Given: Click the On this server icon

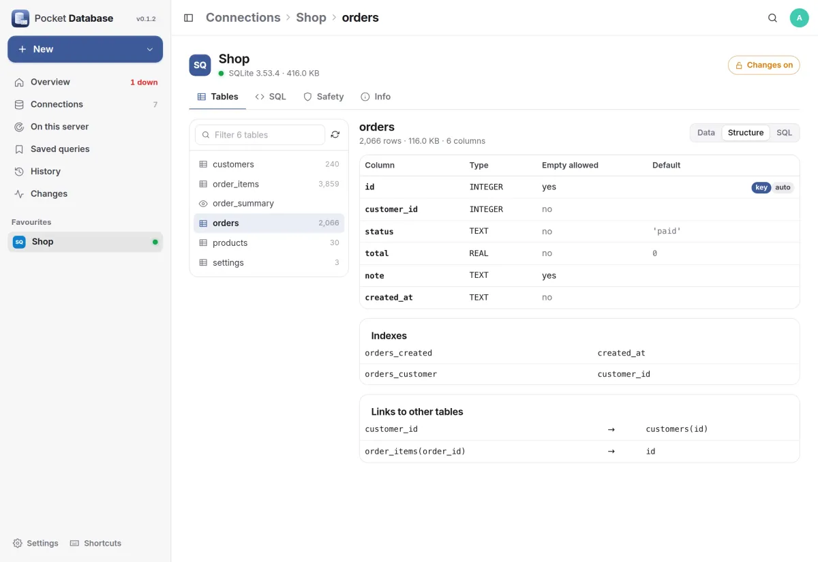Looking at the screenshot, I should (x=19, y=127).
